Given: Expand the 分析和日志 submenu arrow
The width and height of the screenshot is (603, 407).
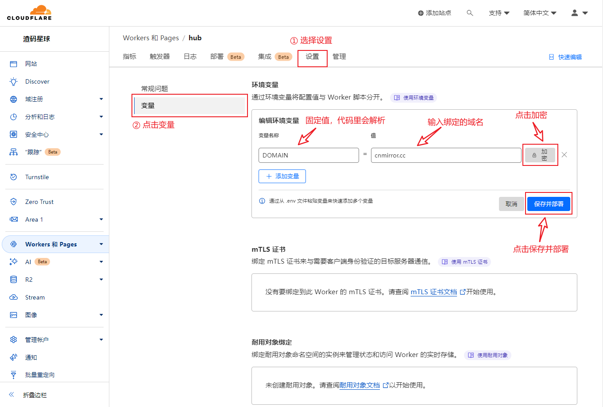Looking at the screenshot, I should [x=101, y=117].
